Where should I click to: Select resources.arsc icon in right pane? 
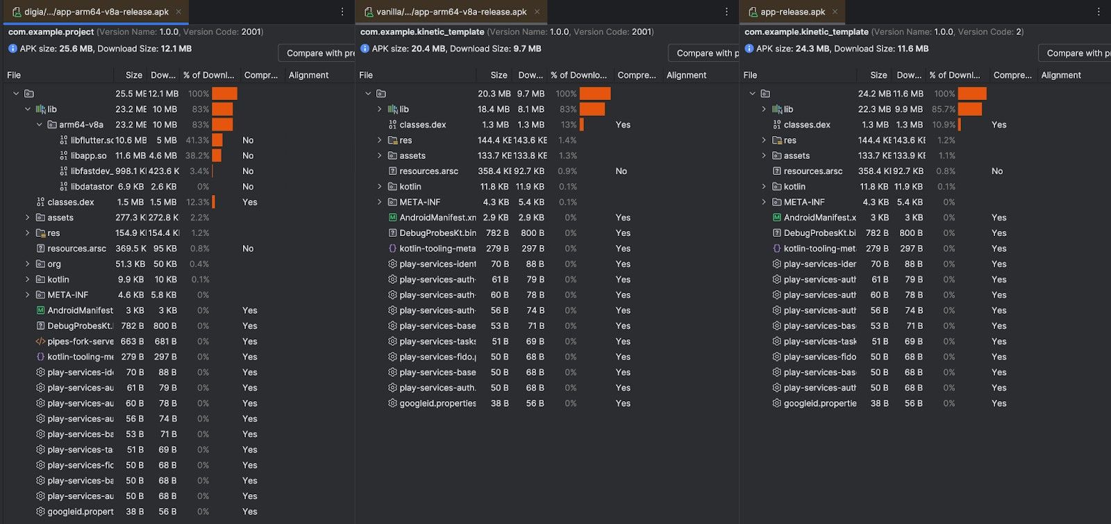(777, 171)
